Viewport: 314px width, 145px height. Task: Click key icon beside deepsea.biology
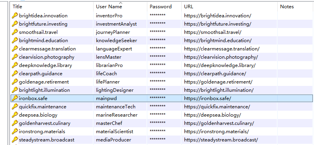(x=15, y=115)
